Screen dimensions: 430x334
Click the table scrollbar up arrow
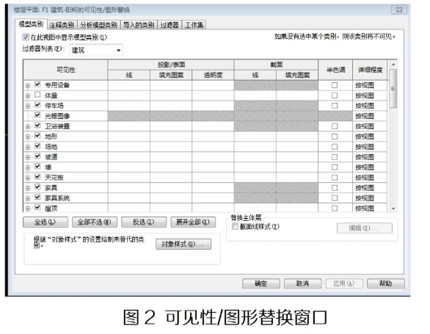point(393,64)
